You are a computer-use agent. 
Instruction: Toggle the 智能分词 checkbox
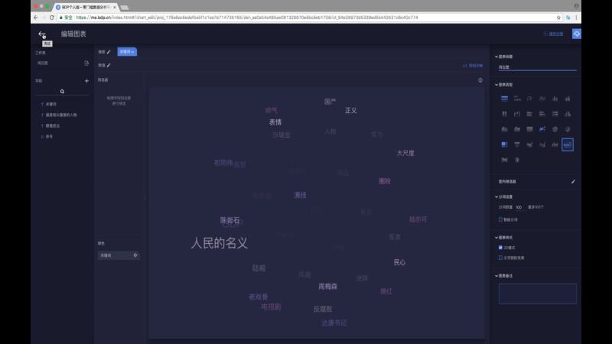[x=500, y=219]
